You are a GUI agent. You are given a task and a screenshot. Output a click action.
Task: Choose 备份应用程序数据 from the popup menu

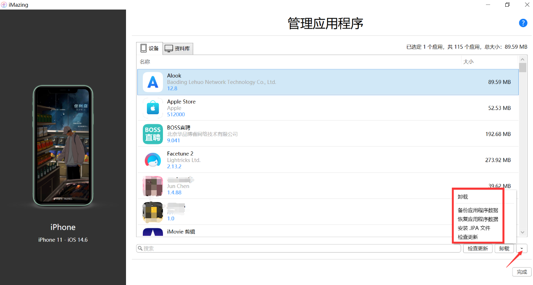(x=478, y=210)
